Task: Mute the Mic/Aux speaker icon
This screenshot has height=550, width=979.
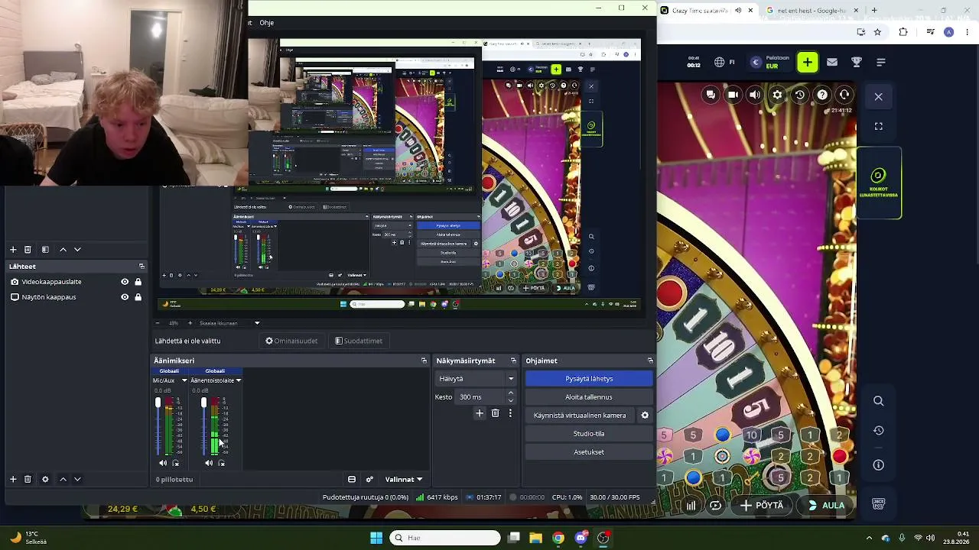Action: point(163,463)
